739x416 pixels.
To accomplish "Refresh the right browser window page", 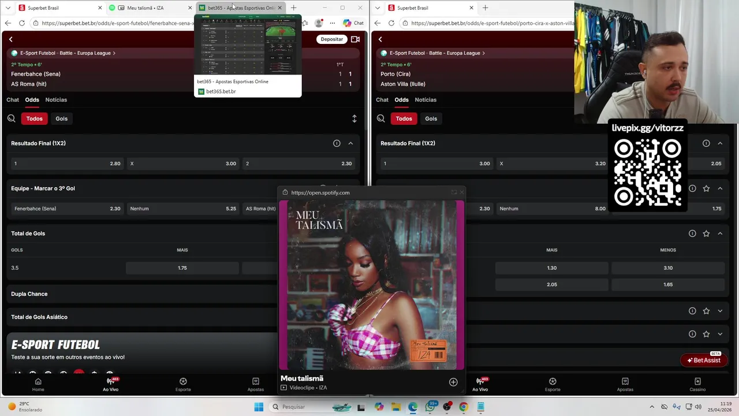I will 391,23.
